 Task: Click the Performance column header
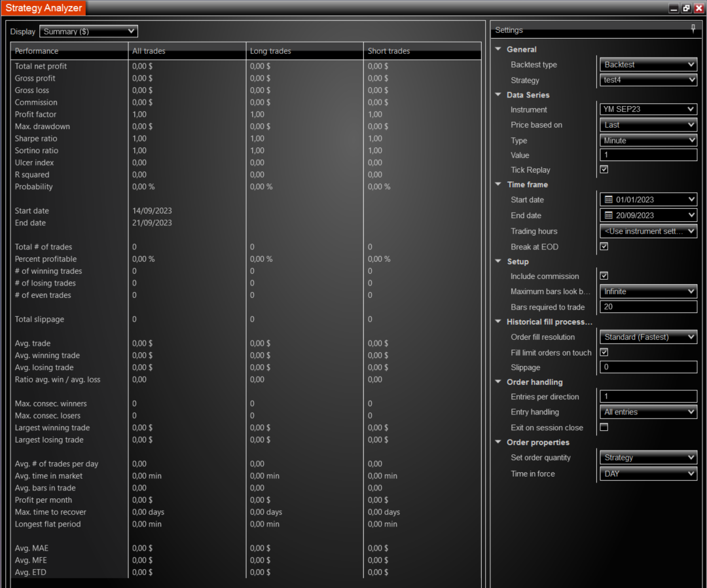(x=69, y=51)
